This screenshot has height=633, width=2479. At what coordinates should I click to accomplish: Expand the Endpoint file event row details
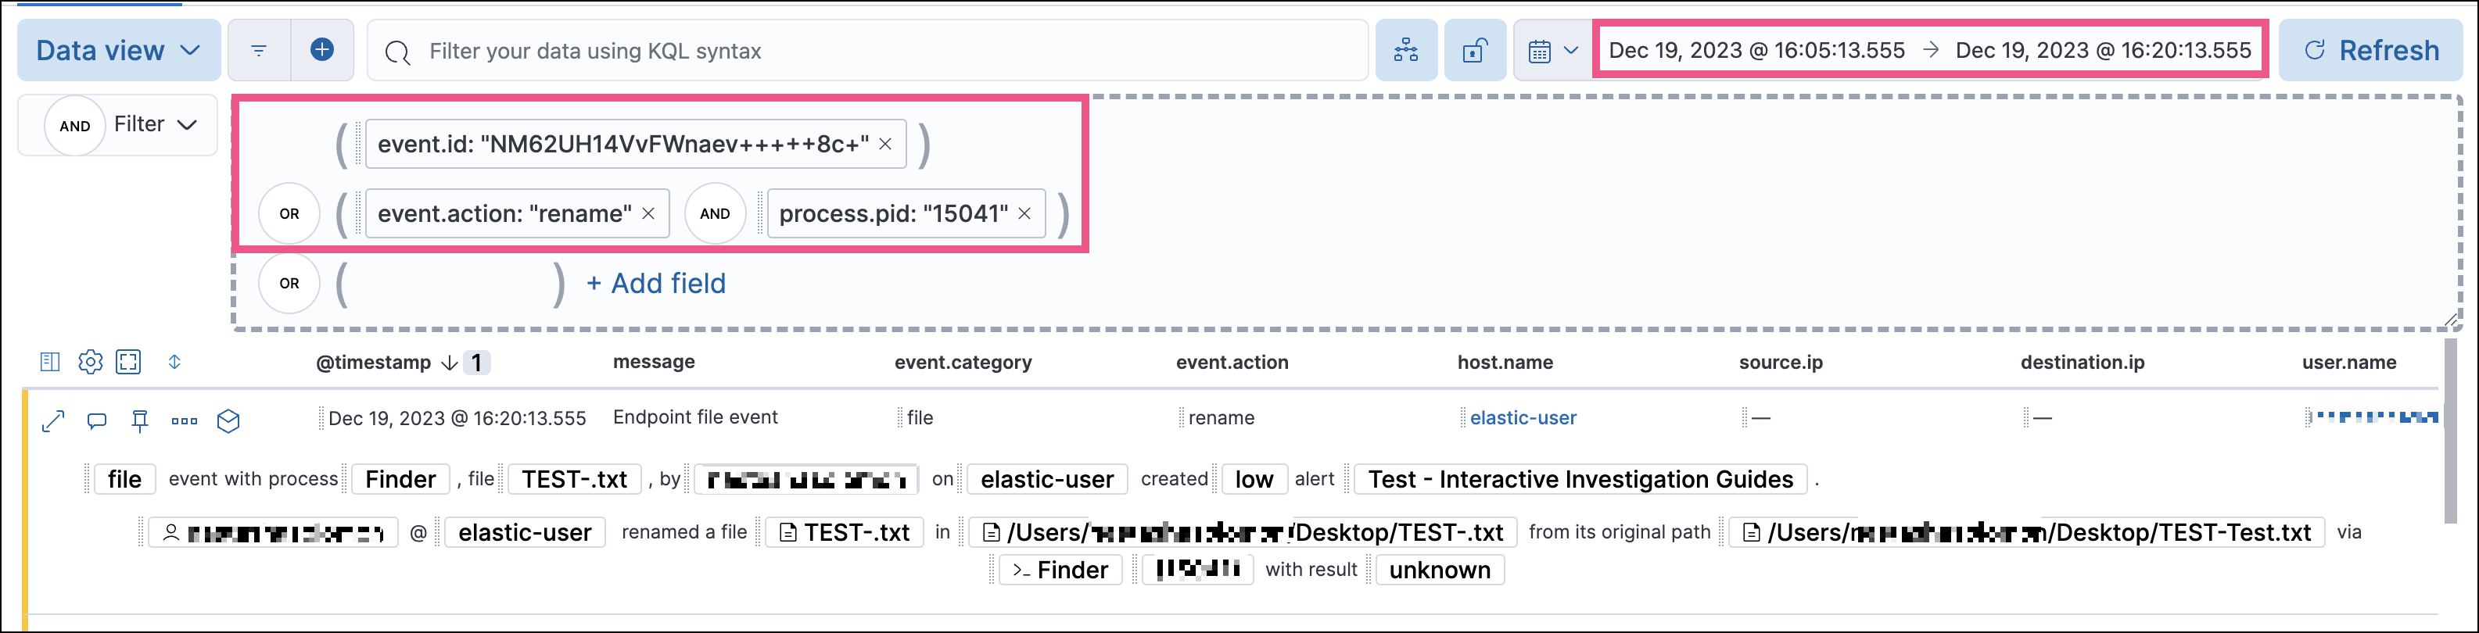coord(53,420)
